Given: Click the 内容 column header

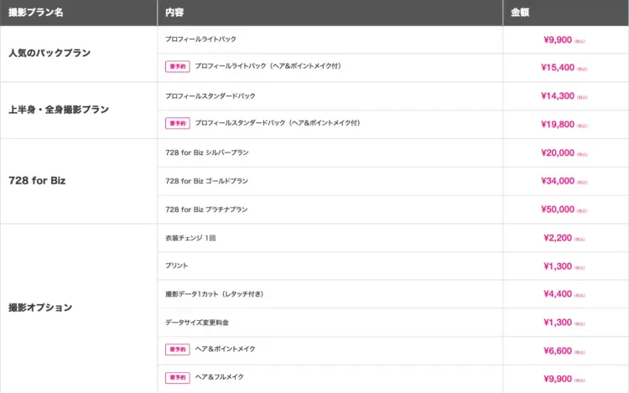Looking at the screenshot, I should tap(175, 13).
